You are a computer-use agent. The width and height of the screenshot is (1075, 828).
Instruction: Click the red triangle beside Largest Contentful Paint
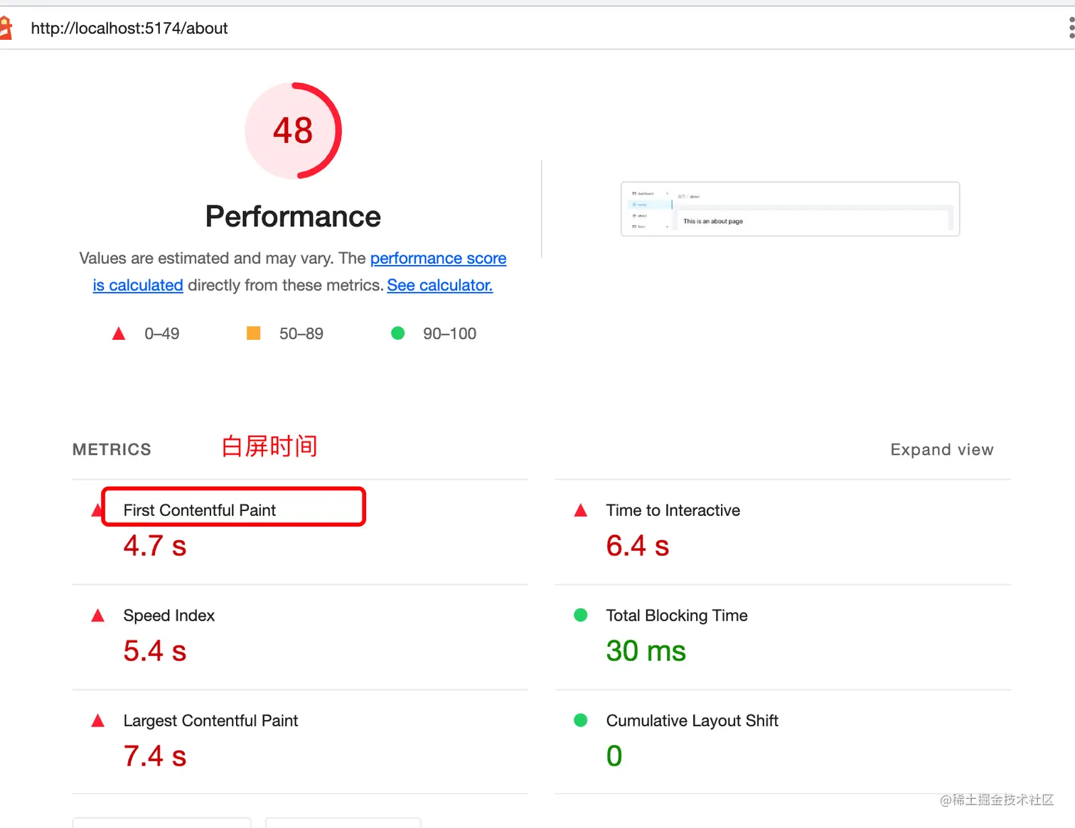coord(97,720)
